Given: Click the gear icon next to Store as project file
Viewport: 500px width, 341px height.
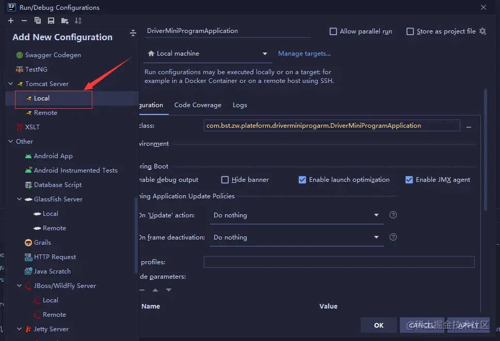Looking at the screenshot, I should 483,31.
